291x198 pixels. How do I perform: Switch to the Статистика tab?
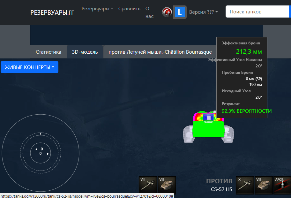pyautogui.click(x=48, y=52)
